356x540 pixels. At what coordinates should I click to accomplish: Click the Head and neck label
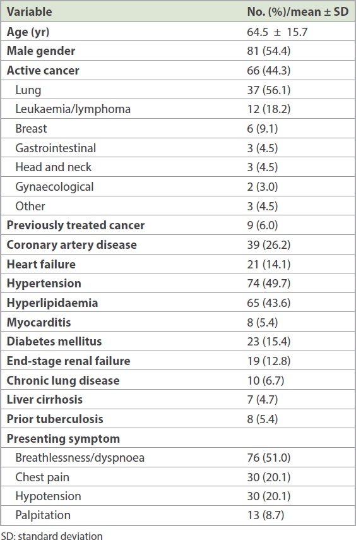54,167
